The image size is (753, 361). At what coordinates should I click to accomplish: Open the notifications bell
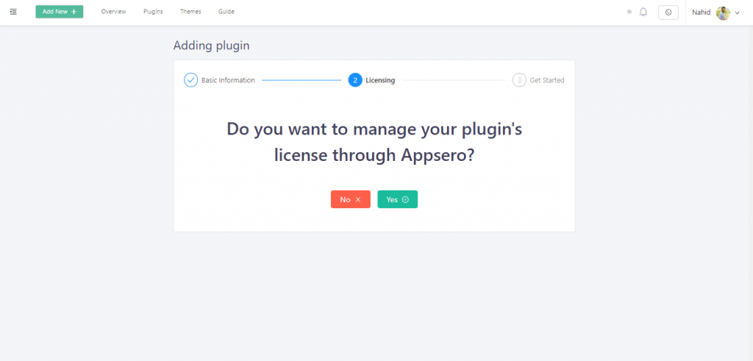pos(643,12)
